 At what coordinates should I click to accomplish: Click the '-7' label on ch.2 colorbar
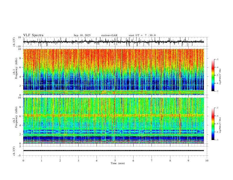[217, 140]
